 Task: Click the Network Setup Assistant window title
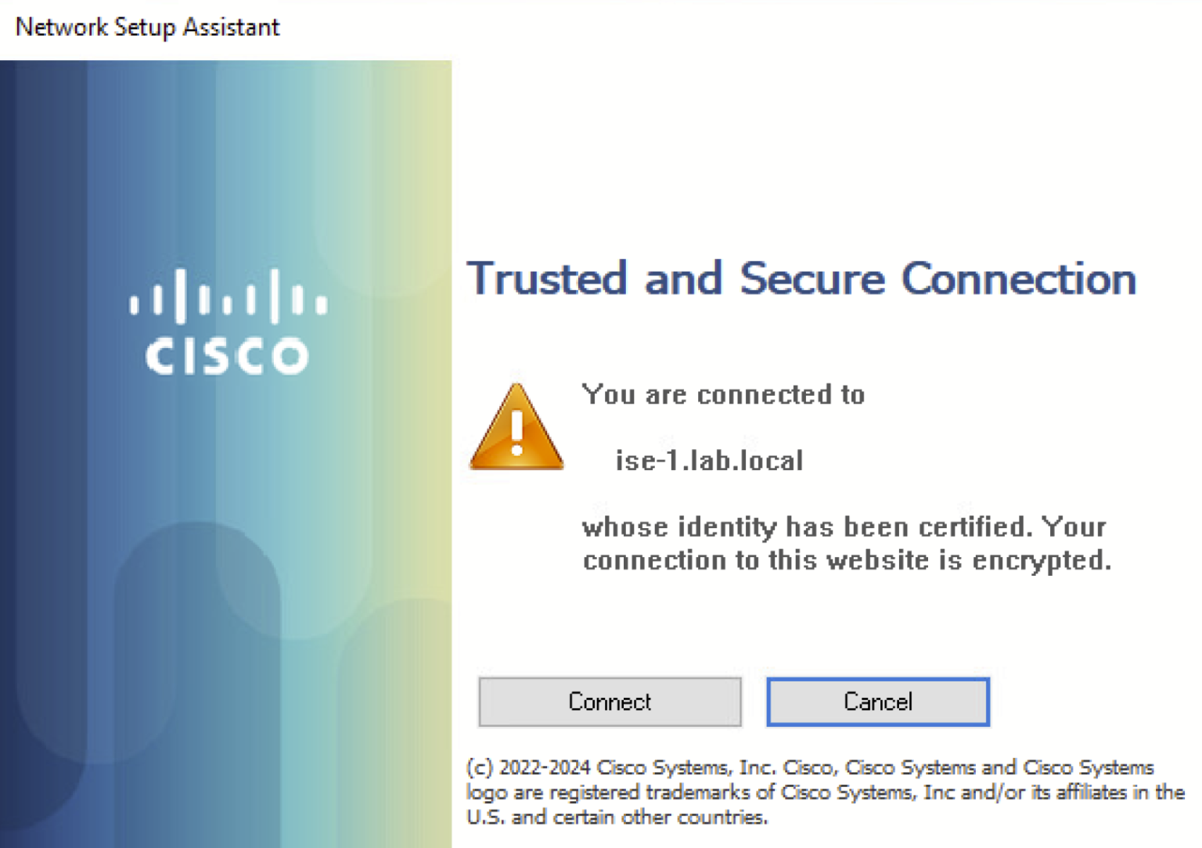point(147,27)
